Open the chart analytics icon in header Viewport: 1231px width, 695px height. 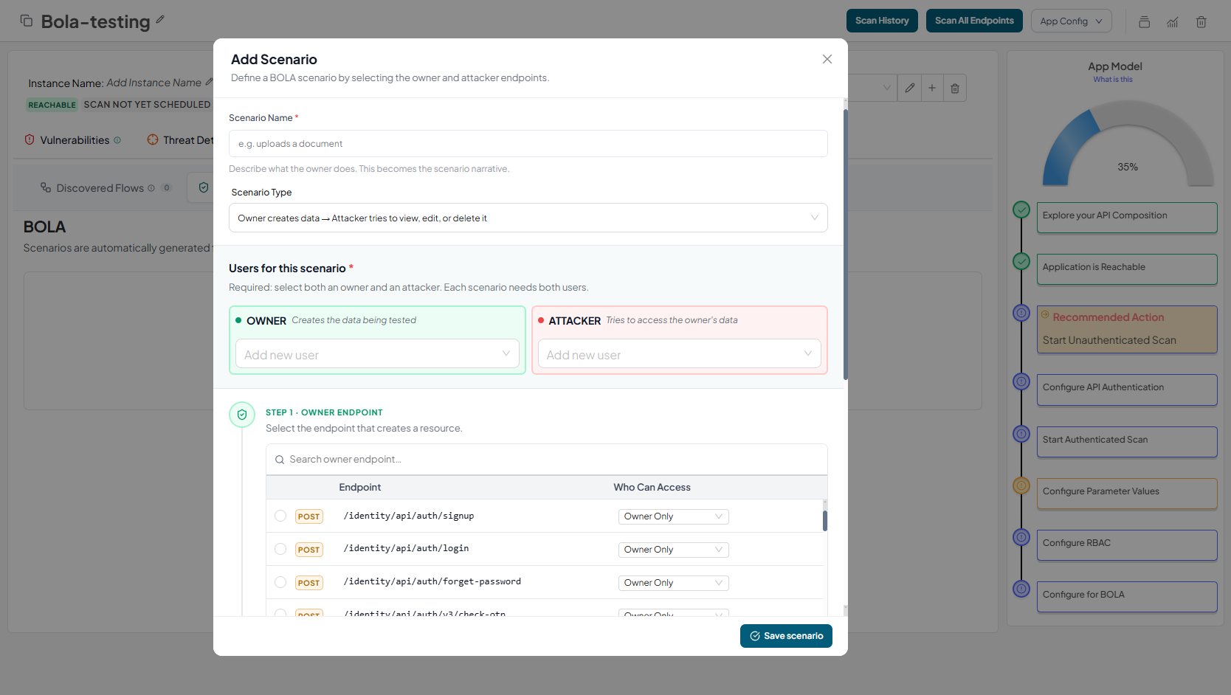pyautogui.click(x=1172, y=21)
